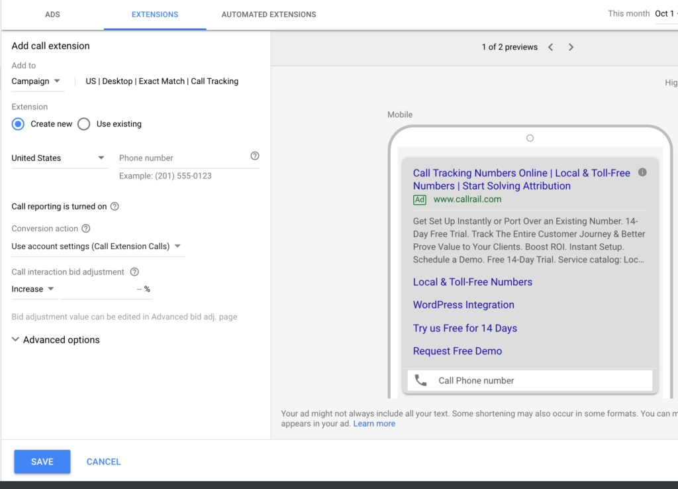Open help for call reporting

(115, 207)
